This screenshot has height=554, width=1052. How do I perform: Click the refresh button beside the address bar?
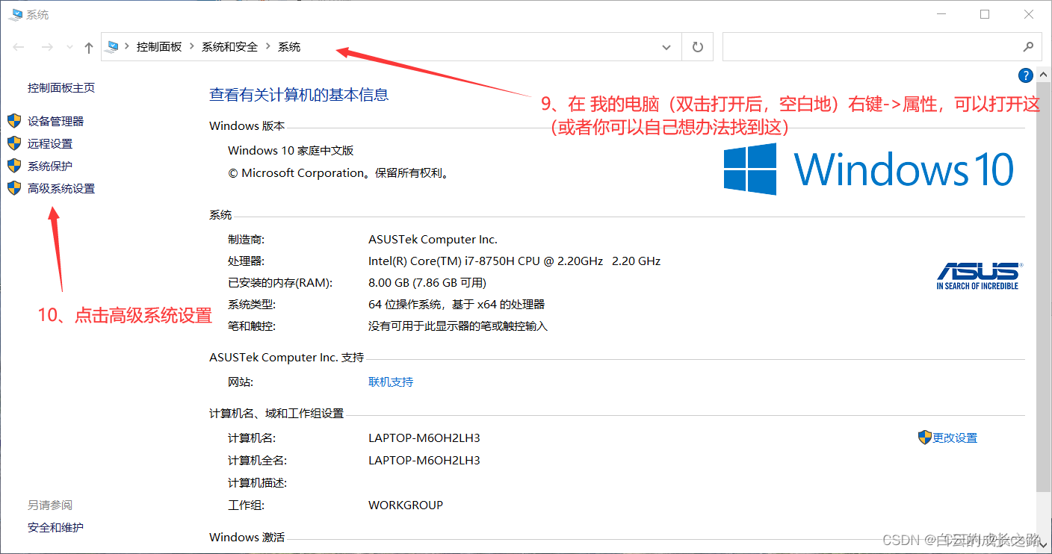(x=698, y=47)
